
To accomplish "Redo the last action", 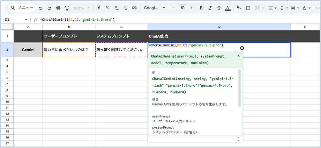I will pyautogui.click(x=49, y=8).
